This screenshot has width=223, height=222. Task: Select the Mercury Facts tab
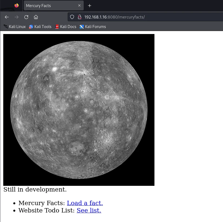(x=49, y=5)
